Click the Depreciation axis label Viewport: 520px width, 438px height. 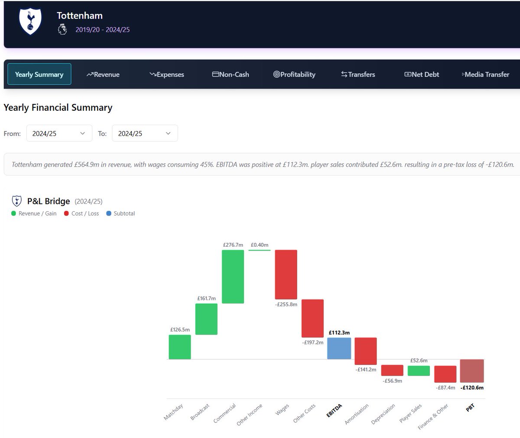pos(384,414)
